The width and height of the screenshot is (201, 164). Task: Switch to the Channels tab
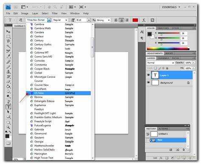pyautogui.click(x=163, y=58)
